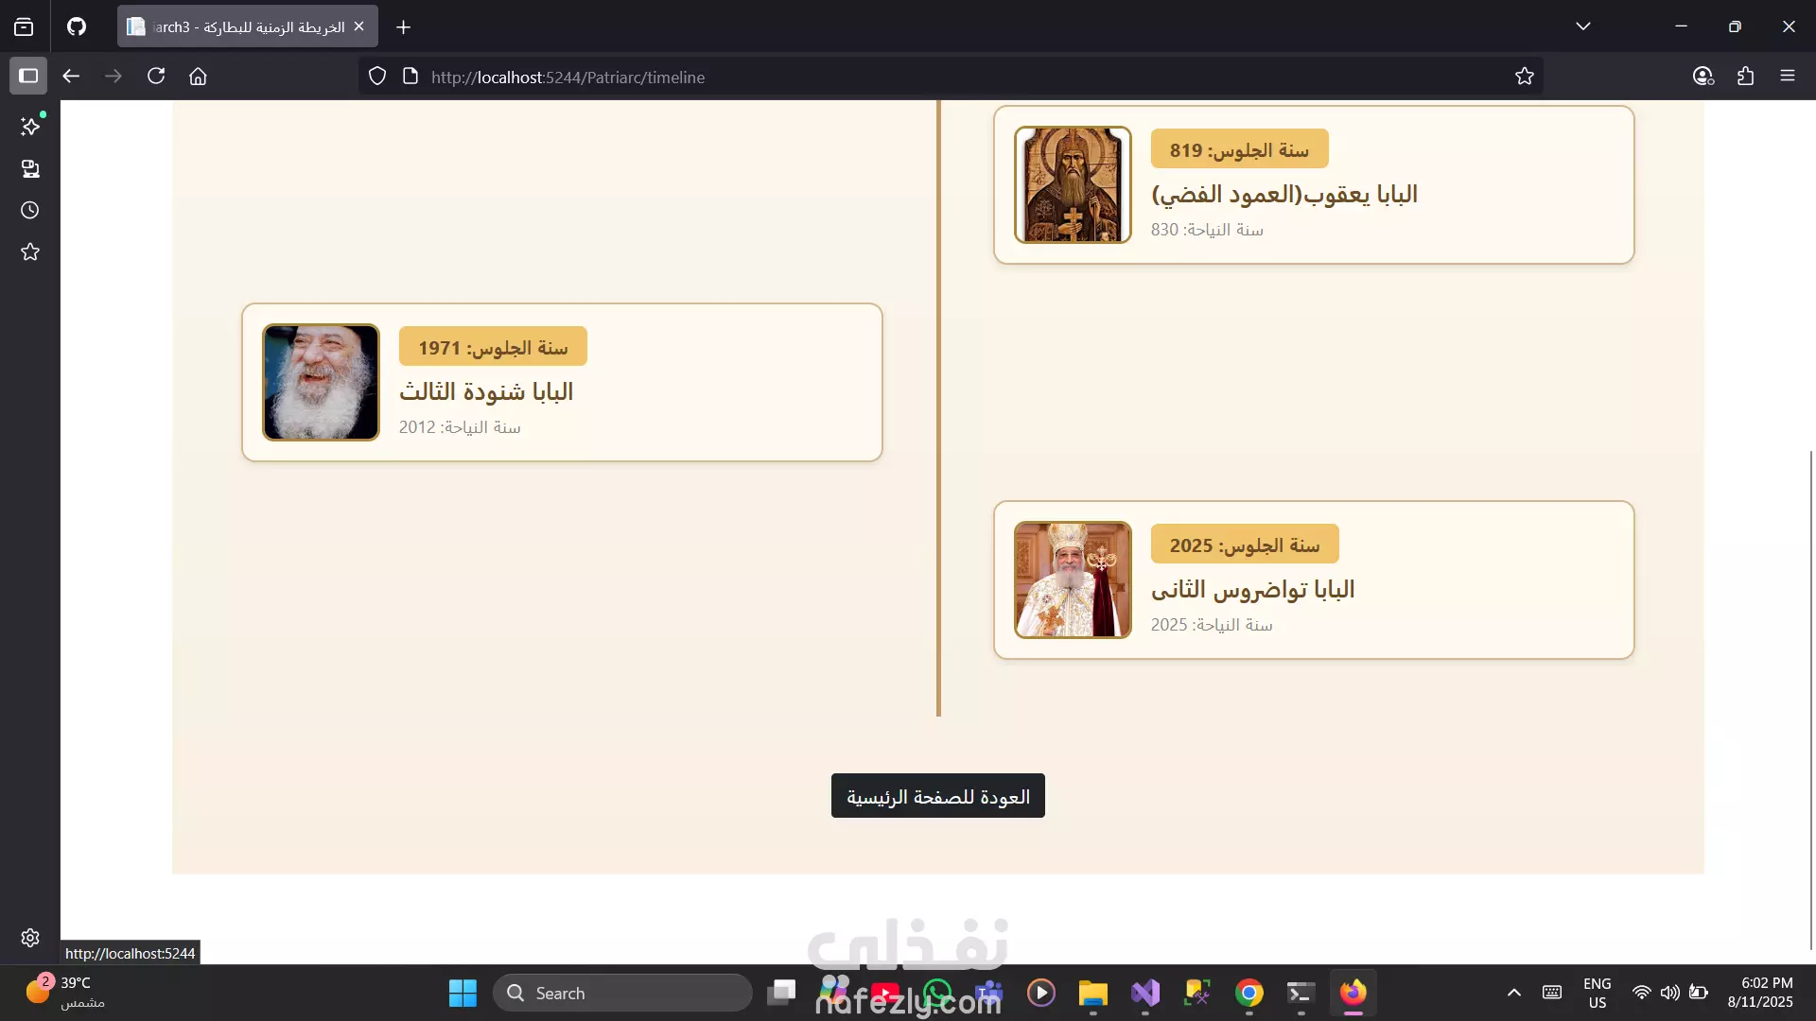The image size is (1816, 1021).
Task: Open the Wi-Fi network tray icon
Action: pos(1642,993)
